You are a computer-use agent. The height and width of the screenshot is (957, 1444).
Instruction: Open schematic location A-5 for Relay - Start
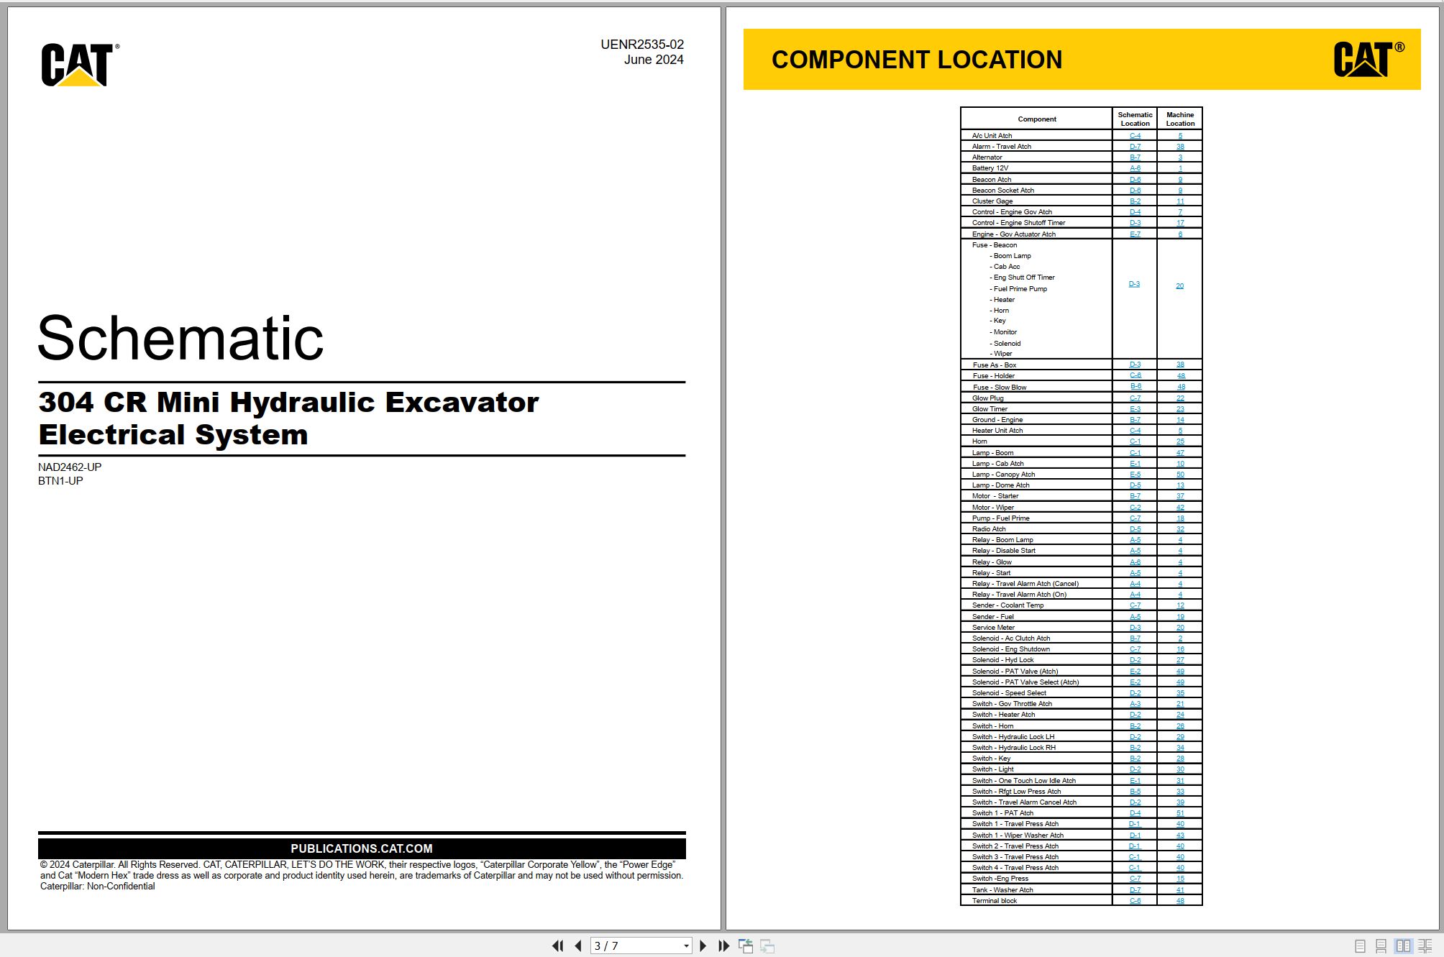click(x=1135, y=573)
